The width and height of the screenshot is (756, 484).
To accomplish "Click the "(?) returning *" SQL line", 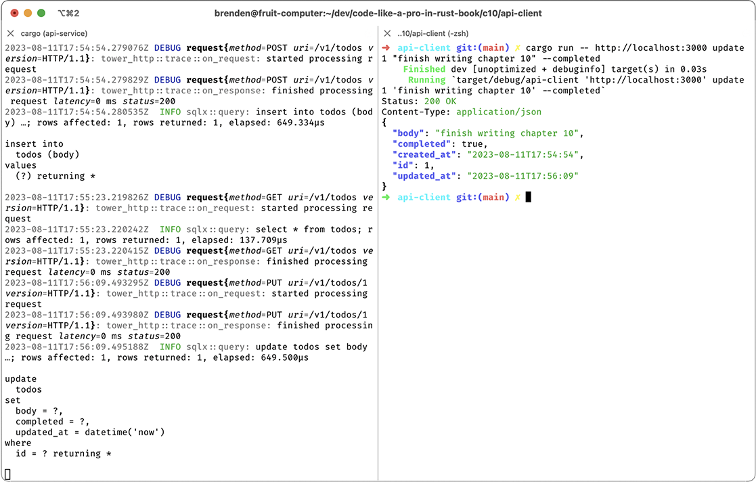I will pos(55,176).
